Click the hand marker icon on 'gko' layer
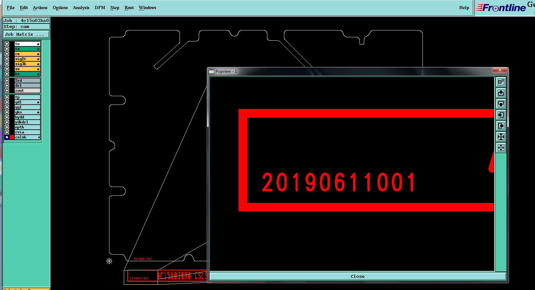This screenshot has width=535, height=290. click(38, 112)
